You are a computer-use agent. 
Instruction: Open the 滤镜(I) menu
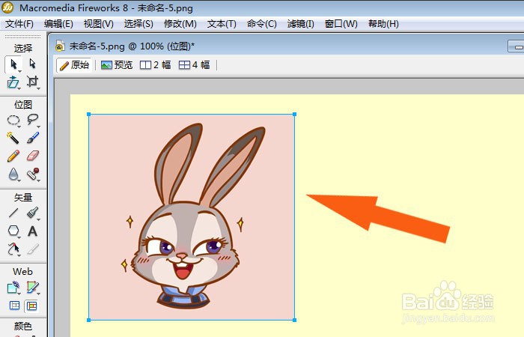click(x=300, y=24)
